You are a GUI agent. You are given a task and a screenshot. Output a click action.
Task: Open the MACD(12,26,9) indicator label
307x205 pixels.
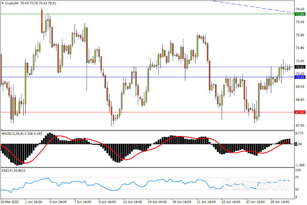point(14,134)
